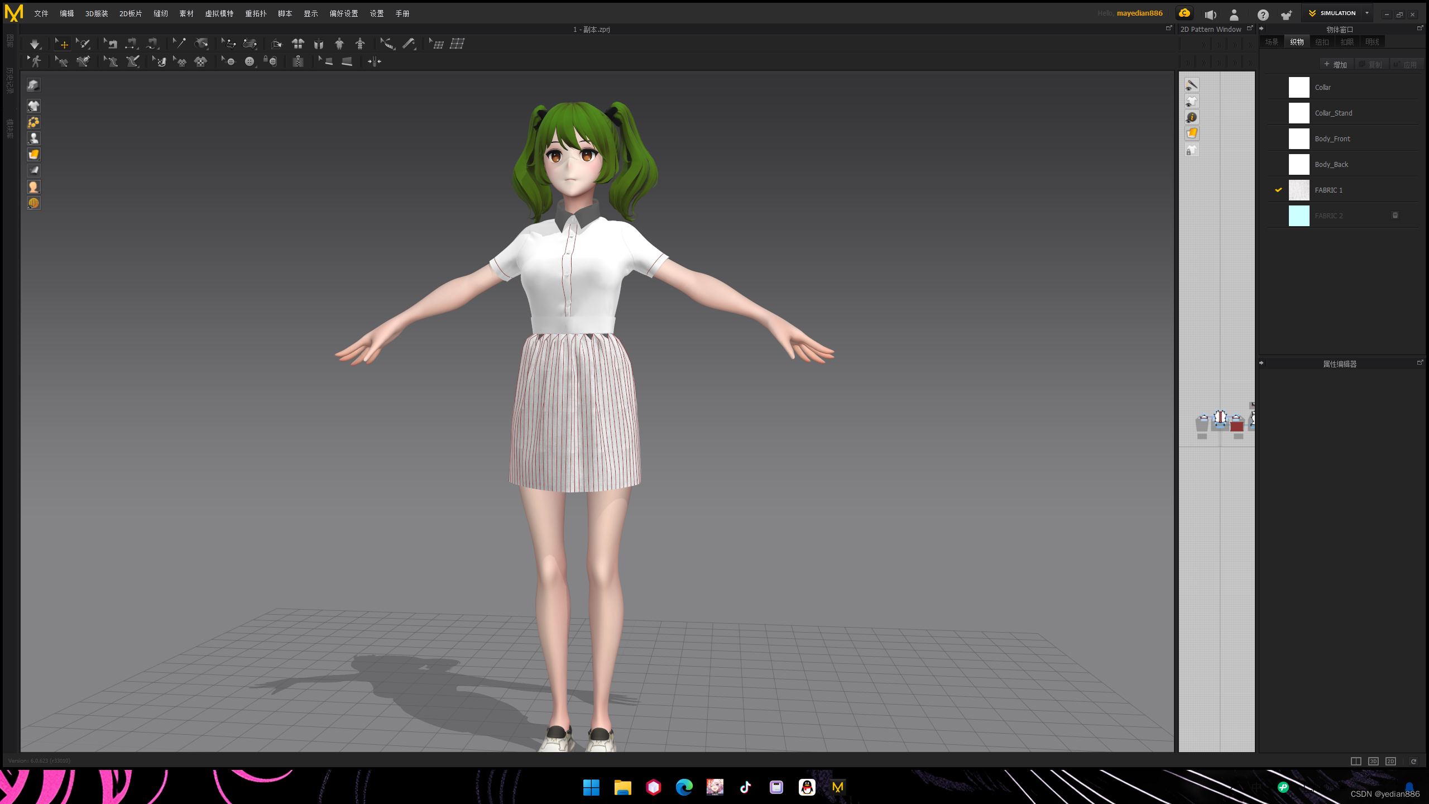This screenshot has width=1429, height=804.
Task: Open the SIMULATION mode dropdown
Action: click(1367, 13)
